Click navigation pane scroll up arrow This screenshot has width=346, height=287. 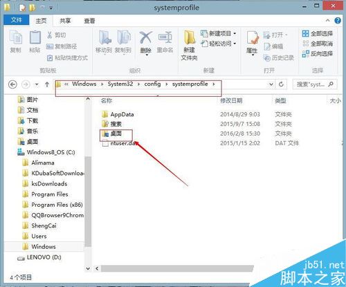click(x=88, y=99)
